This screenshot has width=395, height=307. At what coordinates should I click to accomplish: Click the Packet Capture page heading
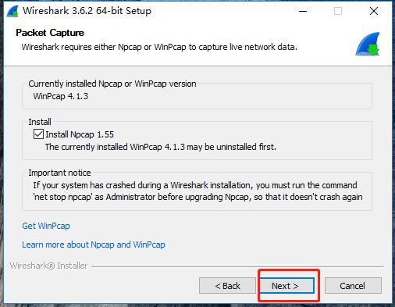(x=50, y=33)
